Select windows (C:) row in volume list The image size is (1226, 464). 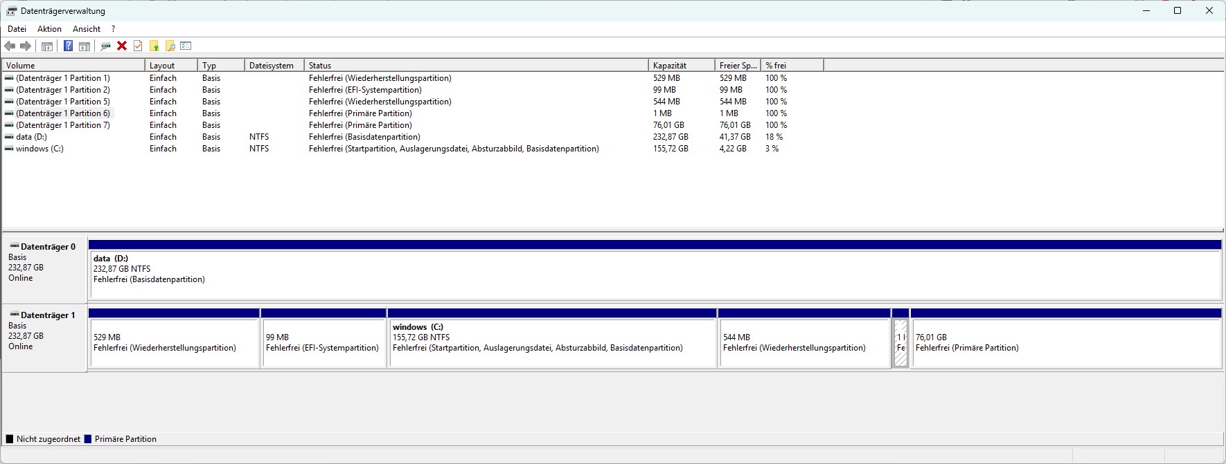click(x=39, y=149)
